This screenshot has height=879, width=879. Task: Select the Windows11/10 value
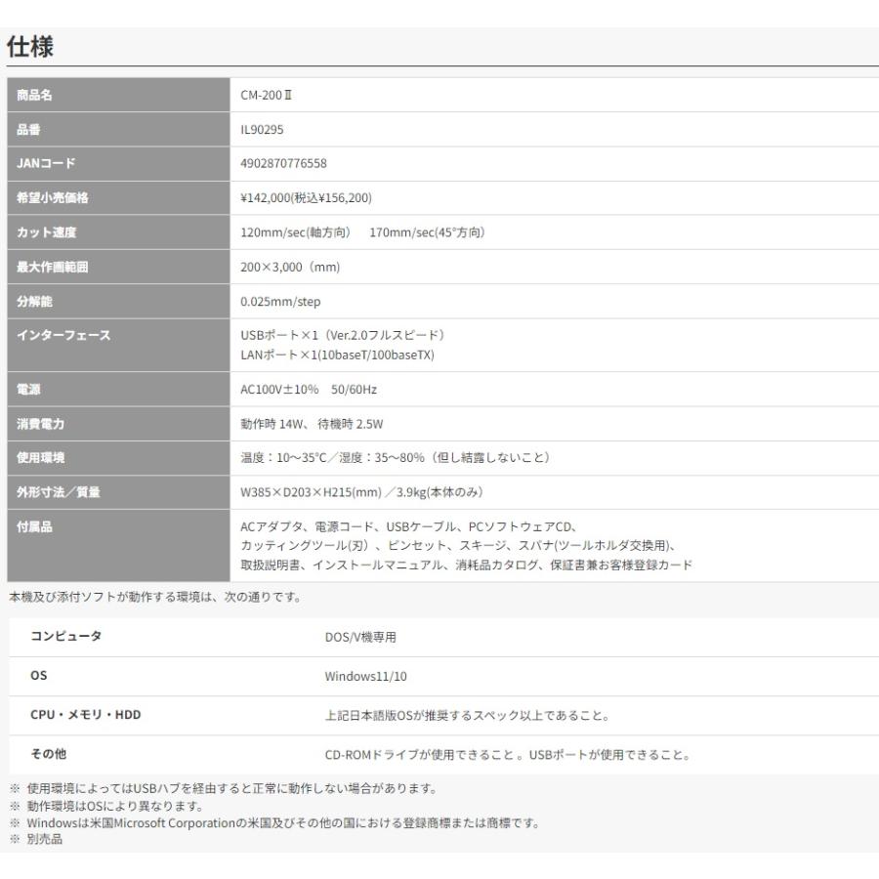click(x=365, y=677)
